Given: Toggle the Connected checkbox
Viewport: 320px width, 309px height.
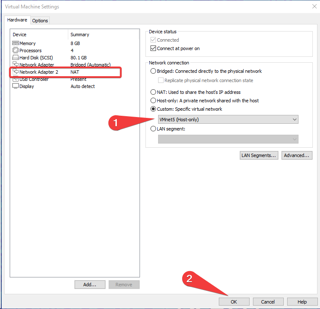Looking at the screenshot, I should pyautogui.click(x=153, y=40).
